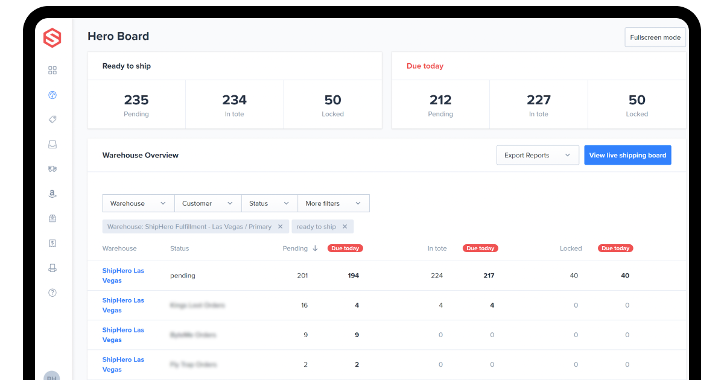Click the 16 pending value

[x=304, y=305]
